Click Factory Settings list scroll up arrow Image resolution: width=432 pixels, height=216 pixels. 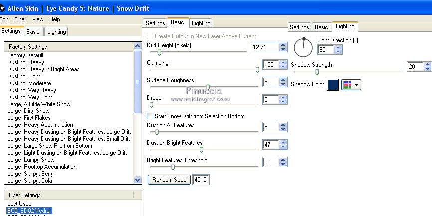pyautogui.click(x=137, y=46)
